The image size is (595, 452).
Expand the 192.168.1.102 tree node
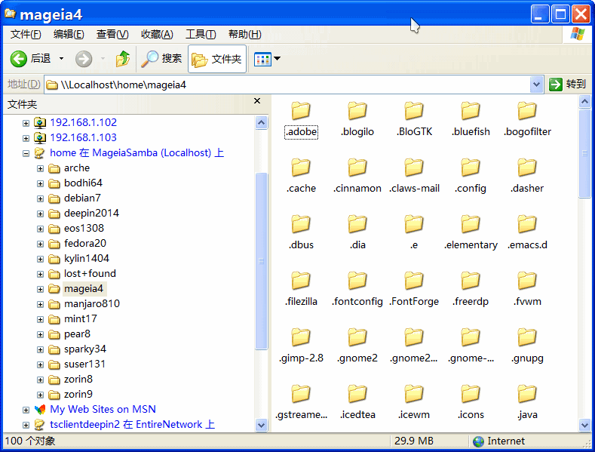coord(26,123)
